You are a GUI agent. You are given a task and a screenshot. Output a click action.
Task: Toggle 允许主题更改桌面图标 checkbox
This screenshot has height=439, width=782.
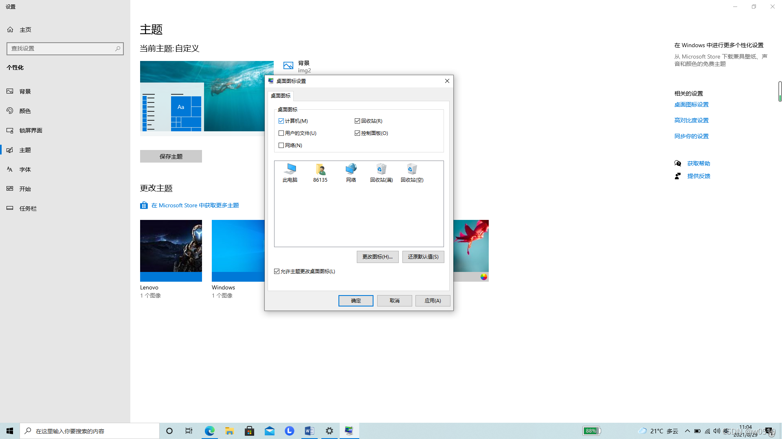point(277,272)
